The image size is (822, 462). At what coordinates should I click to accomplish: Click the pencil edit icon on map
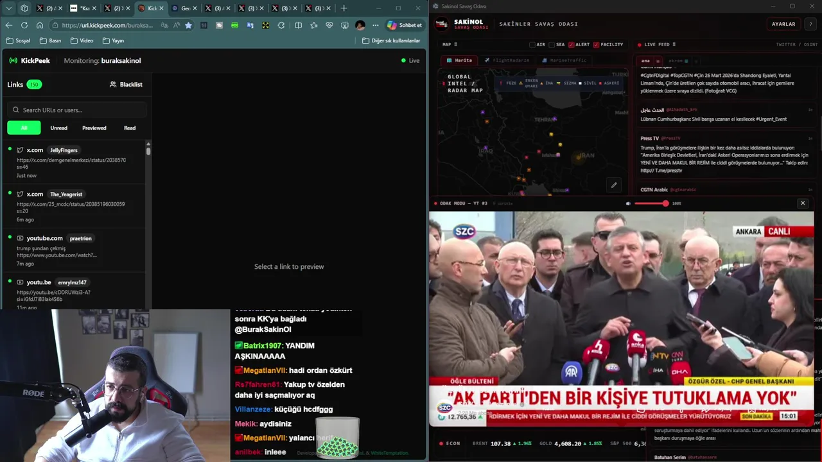(x=614, y=185)
